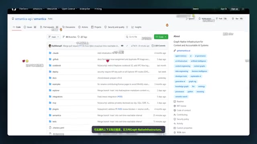The height and width of the screenshot is (144, 257).
Task: Open the Platform menu in header
Action: pyautogui.click(x=24, y=9)
